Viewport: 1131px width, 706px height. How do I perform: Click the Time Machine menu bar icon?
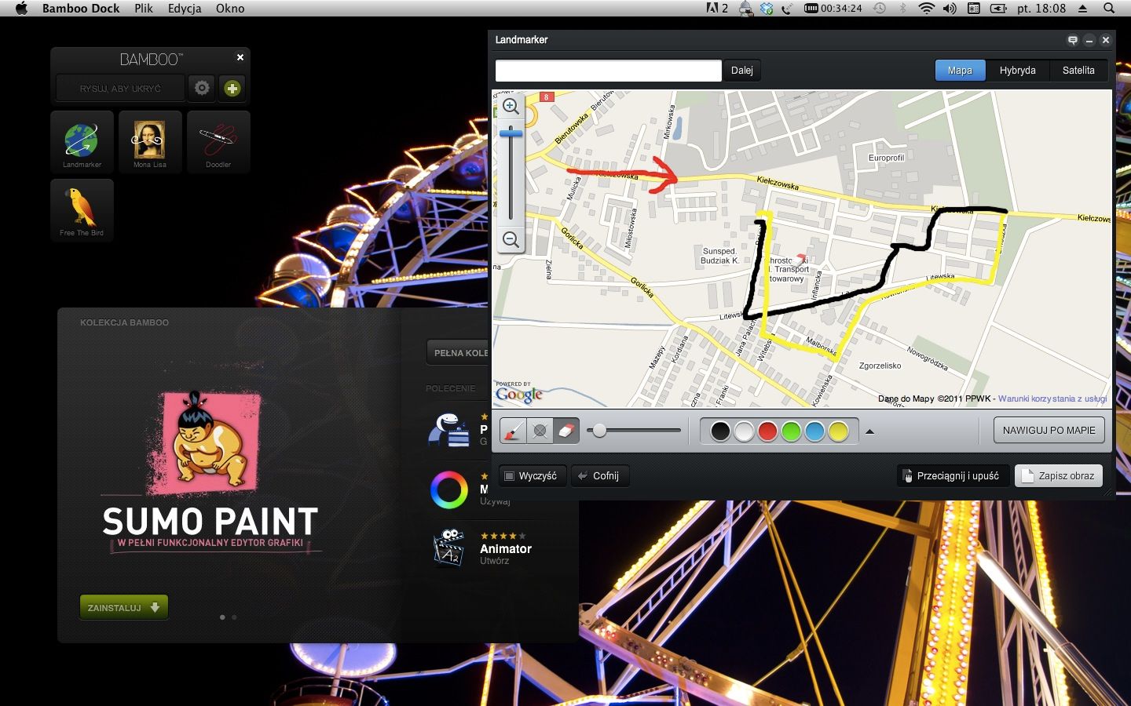pos(880,9)
